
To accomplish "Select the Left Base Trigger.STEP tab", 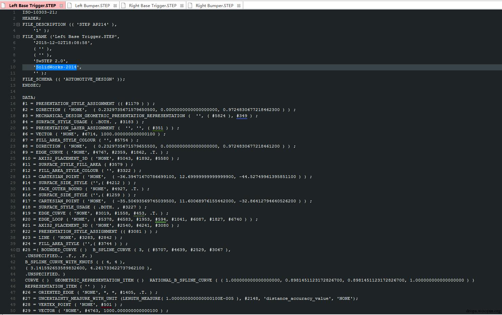I will point(33,6).
